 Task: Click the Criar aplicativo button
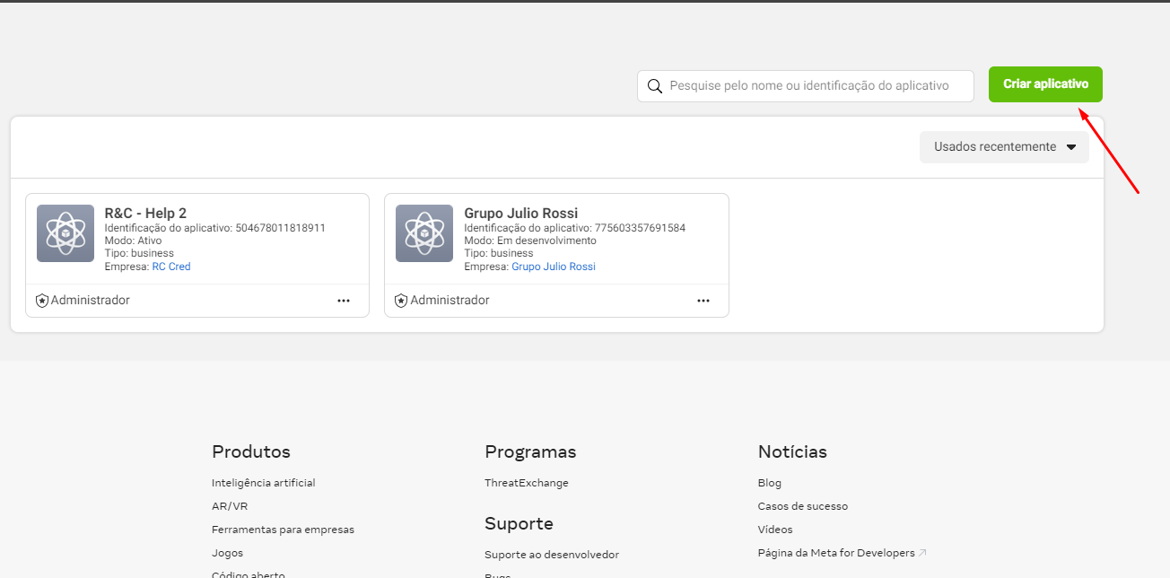pyautogui.click(x=1045, y=84)
